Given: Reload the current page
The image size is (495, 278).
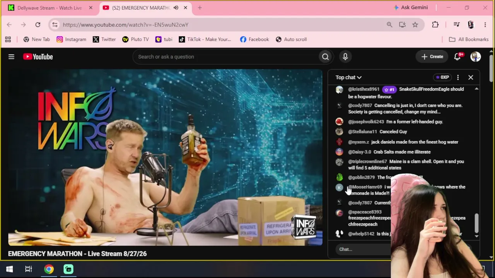Looking at the screenshot, I should coord(38,25).
